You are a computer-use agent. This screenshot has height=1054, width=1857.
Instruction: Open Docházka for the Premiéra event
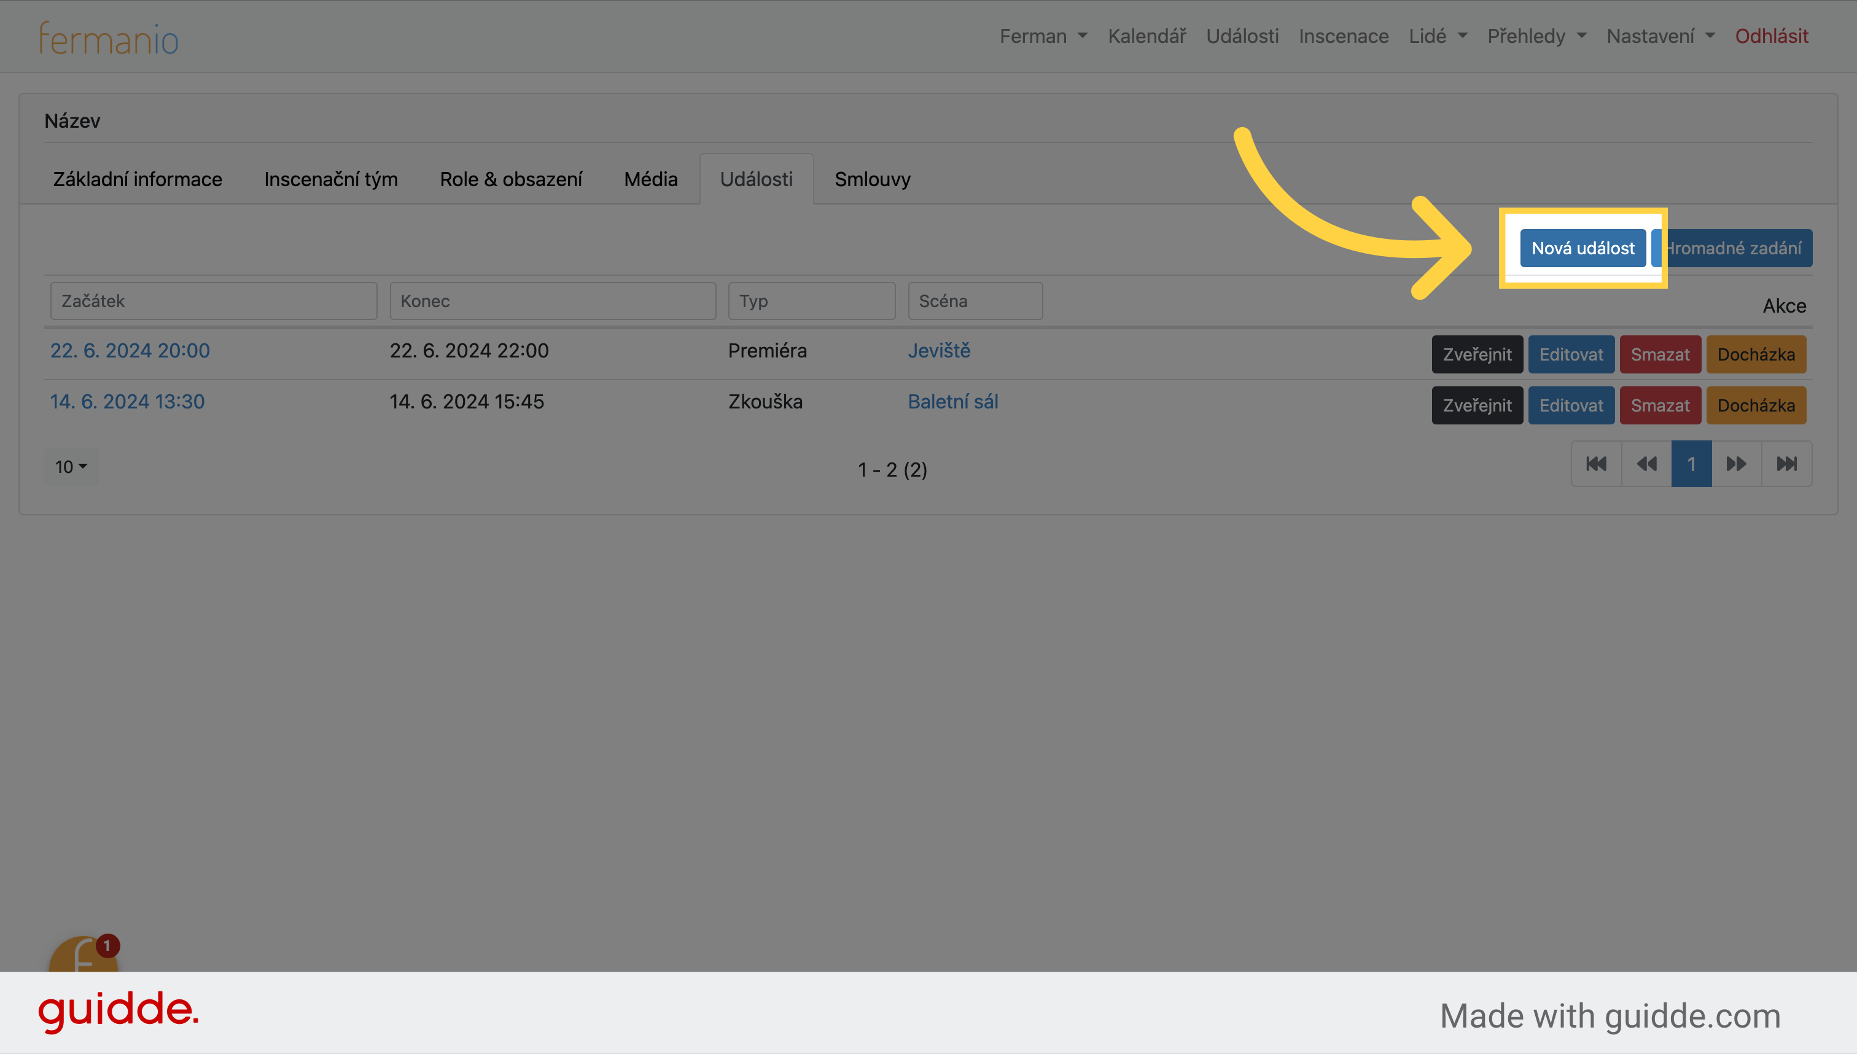[x=1756, y=355]
